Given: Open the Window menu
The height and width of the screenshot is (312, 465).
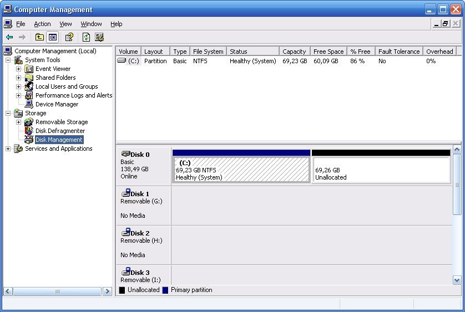Looking at the screenshot, I should point(91,24).
